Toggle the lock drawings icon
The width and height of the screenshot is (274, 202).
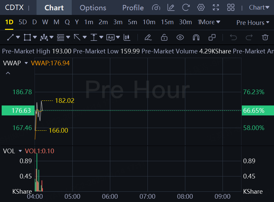tap(164, 37)
